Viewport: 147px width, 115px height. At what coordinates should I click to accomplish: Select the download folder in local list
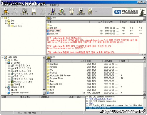point(53,64)
